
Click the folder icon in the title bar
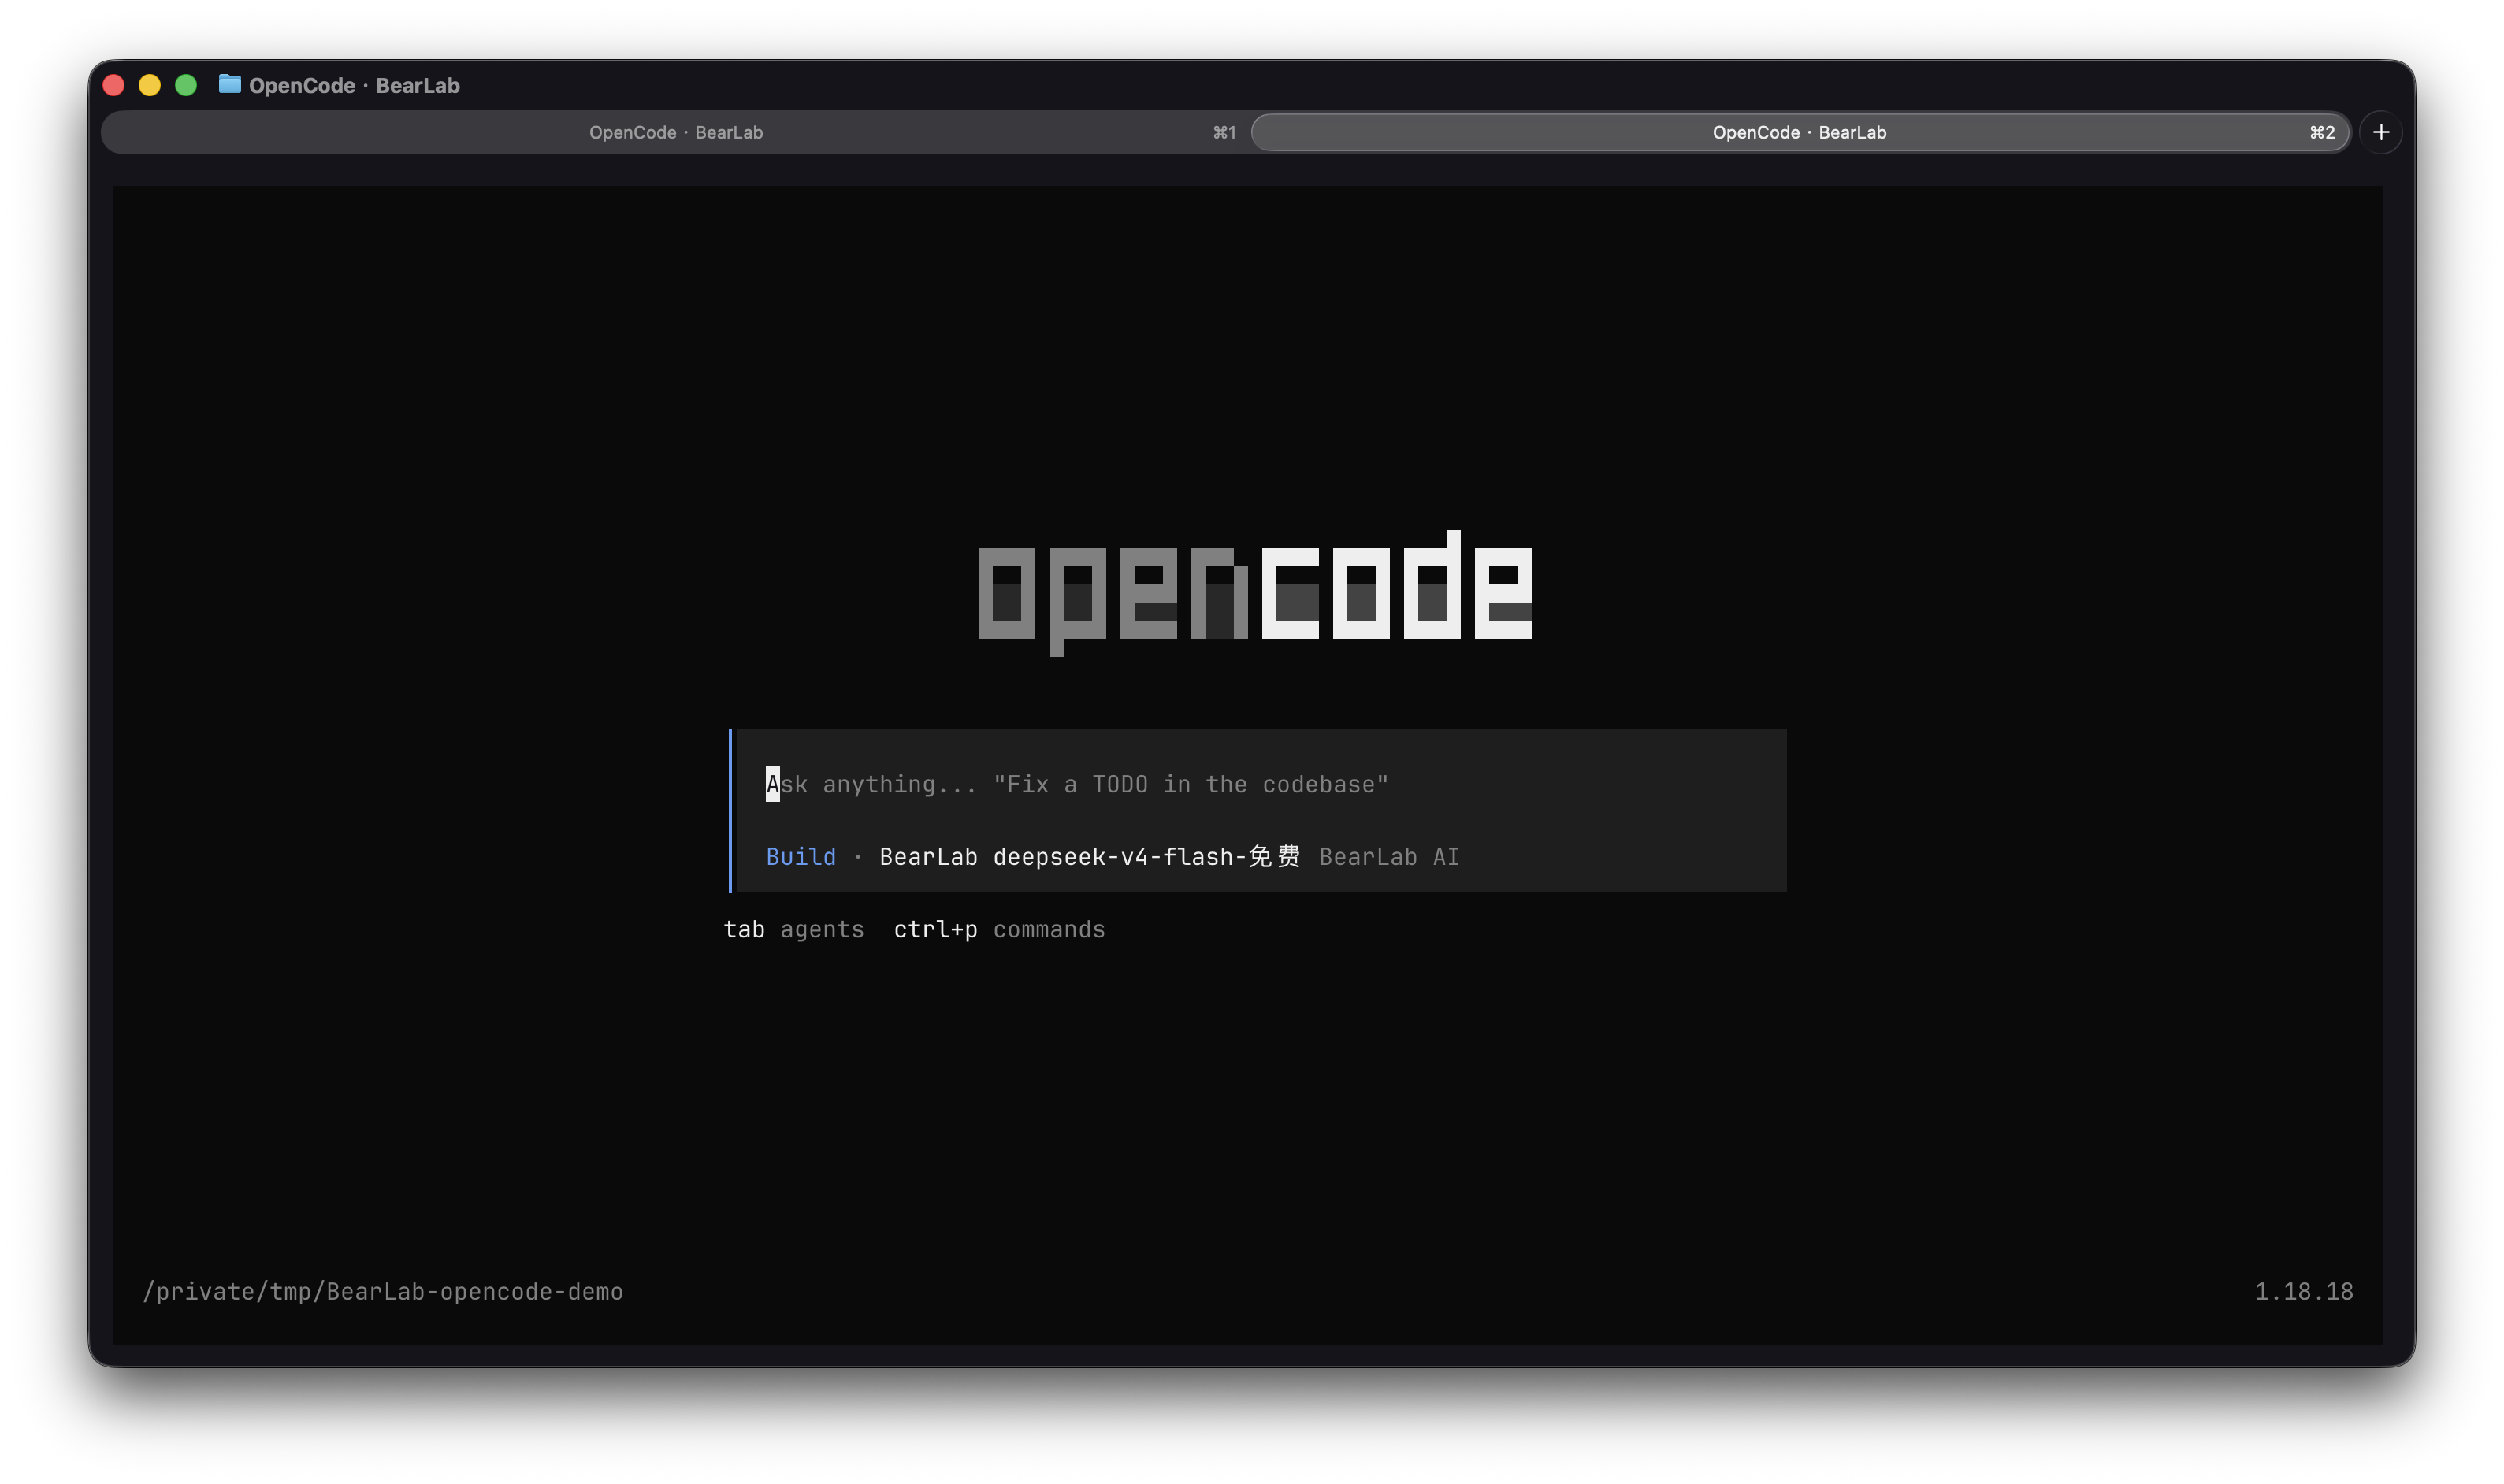[x=230, y=84]
